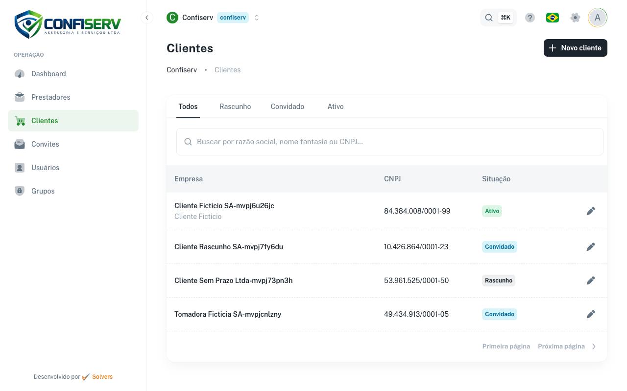
Task: Click the Ativo status badge
Action: coord(492,211)
